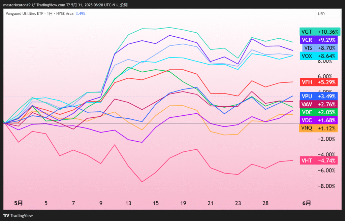Image resolution: width=345 pixels, height=221 pixels.
Task: Click the +10.36% value badge
Action: 327,32
